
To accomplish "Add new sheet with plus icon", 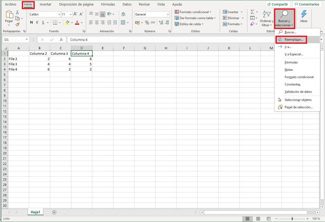I will [54, 212].
